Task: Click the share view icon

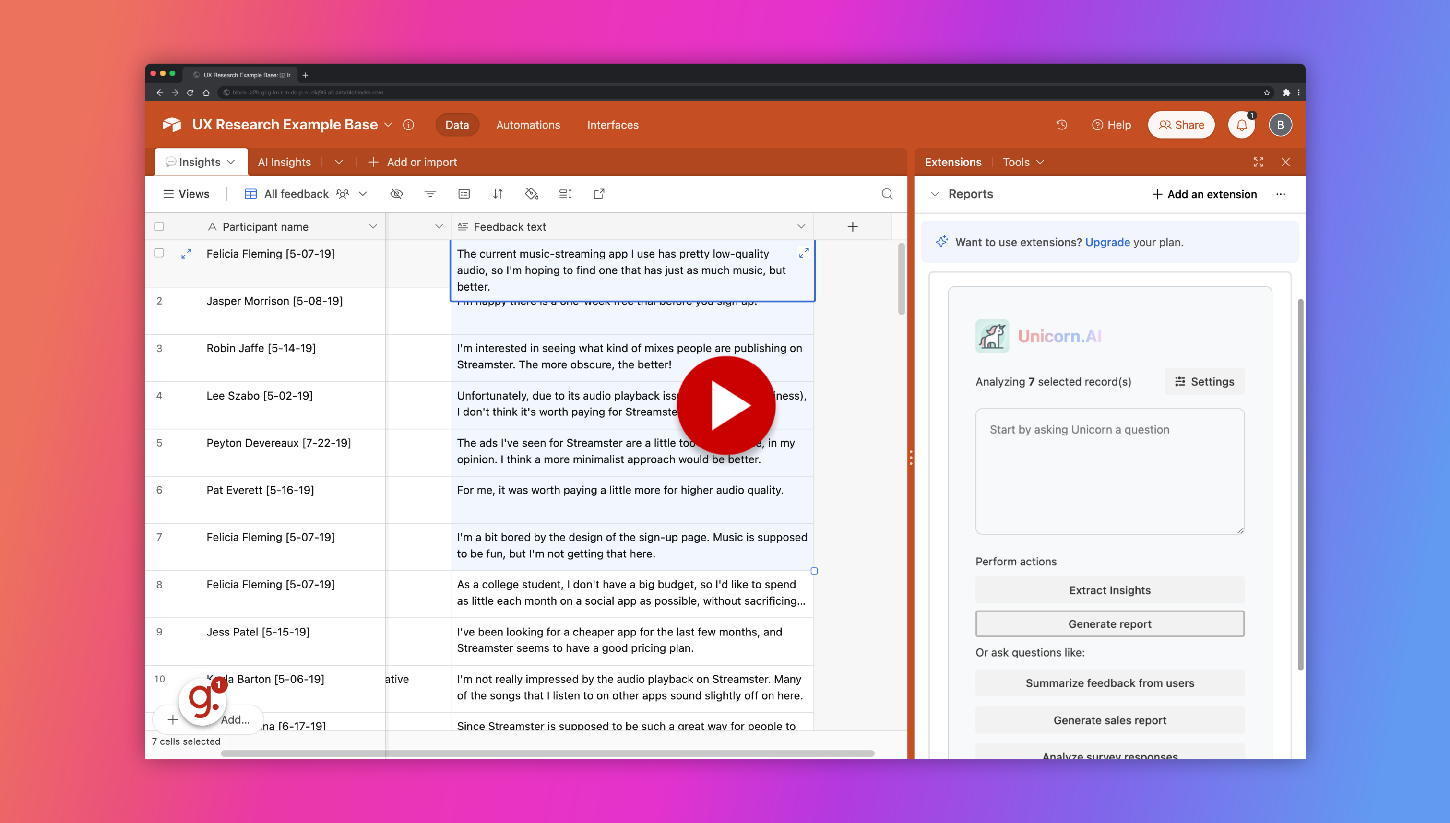Action: coord(599,194)
